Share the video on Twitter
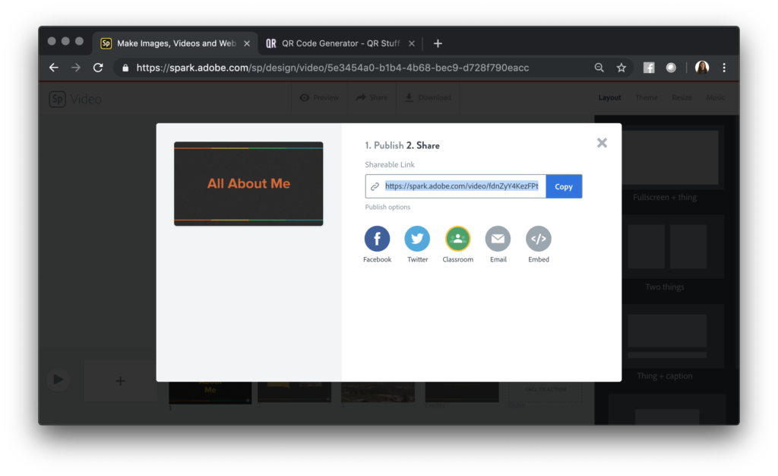Viewport: 778px width, 476px height. pos(417,239)
